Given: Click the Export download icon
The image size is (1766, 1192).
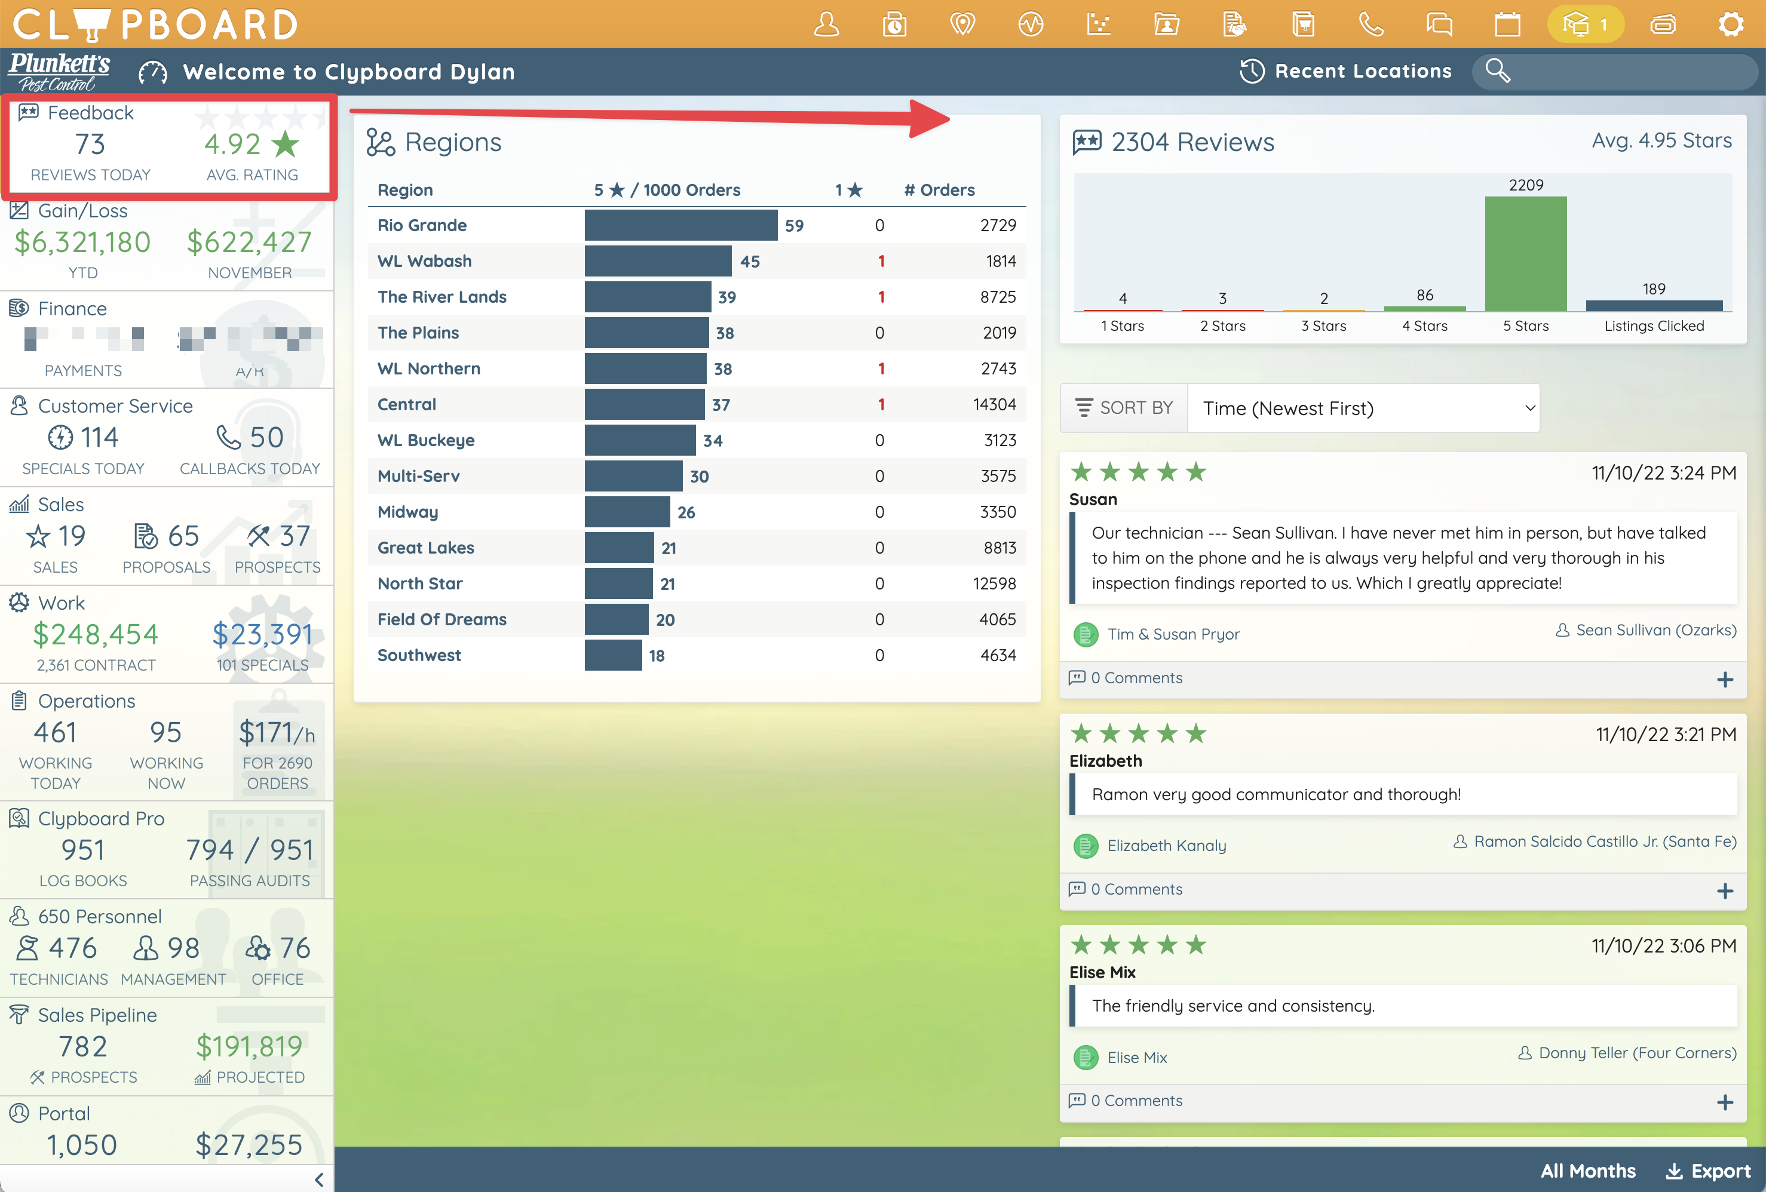Looking at the screenshot, I should tap(1673, 1171).
